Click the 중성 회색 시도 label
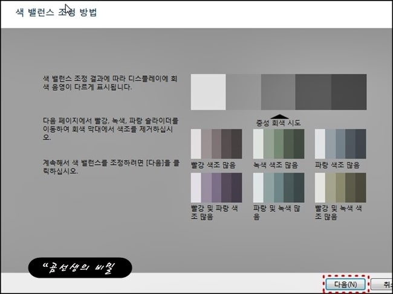393x294 pixels. (x=278, y=123)
